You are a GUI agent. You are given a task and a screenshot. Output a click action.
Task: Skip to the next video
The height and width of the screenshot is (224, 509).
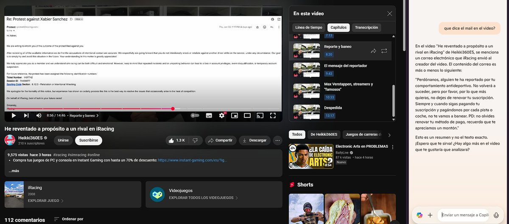point(26,115)
